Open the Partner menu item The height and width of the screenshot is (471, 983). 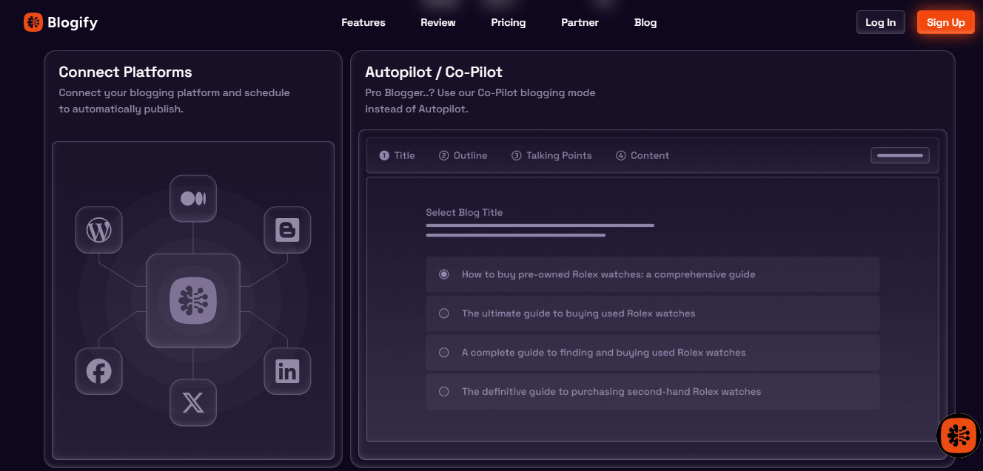pyautogui.click(x=580, y=22)
